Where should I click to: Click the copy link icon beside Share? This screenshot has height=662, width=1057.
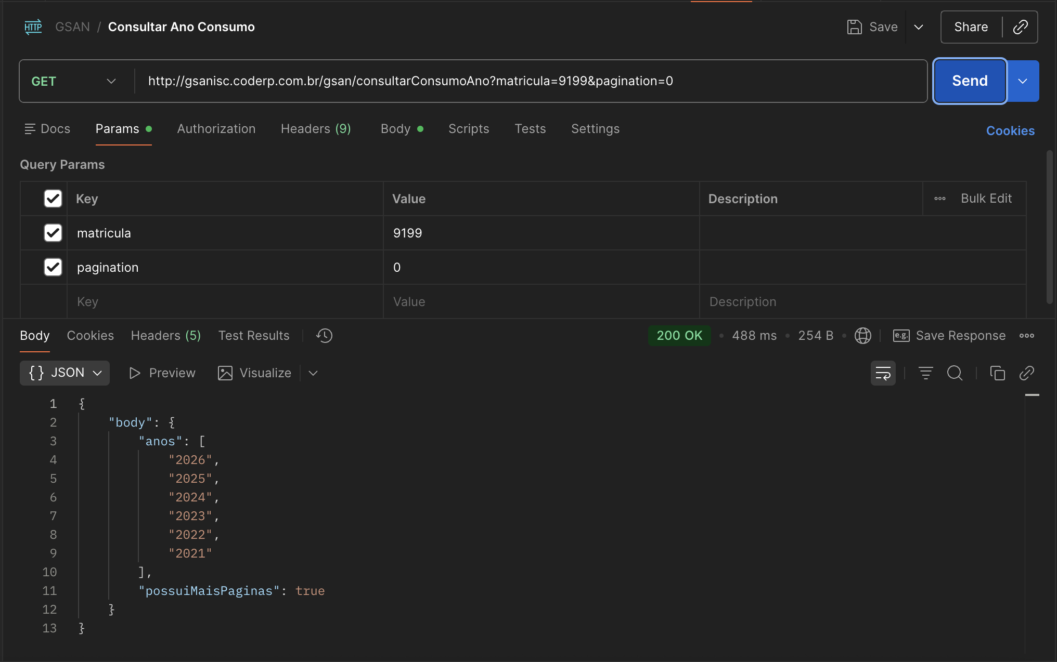(1020, 27)
